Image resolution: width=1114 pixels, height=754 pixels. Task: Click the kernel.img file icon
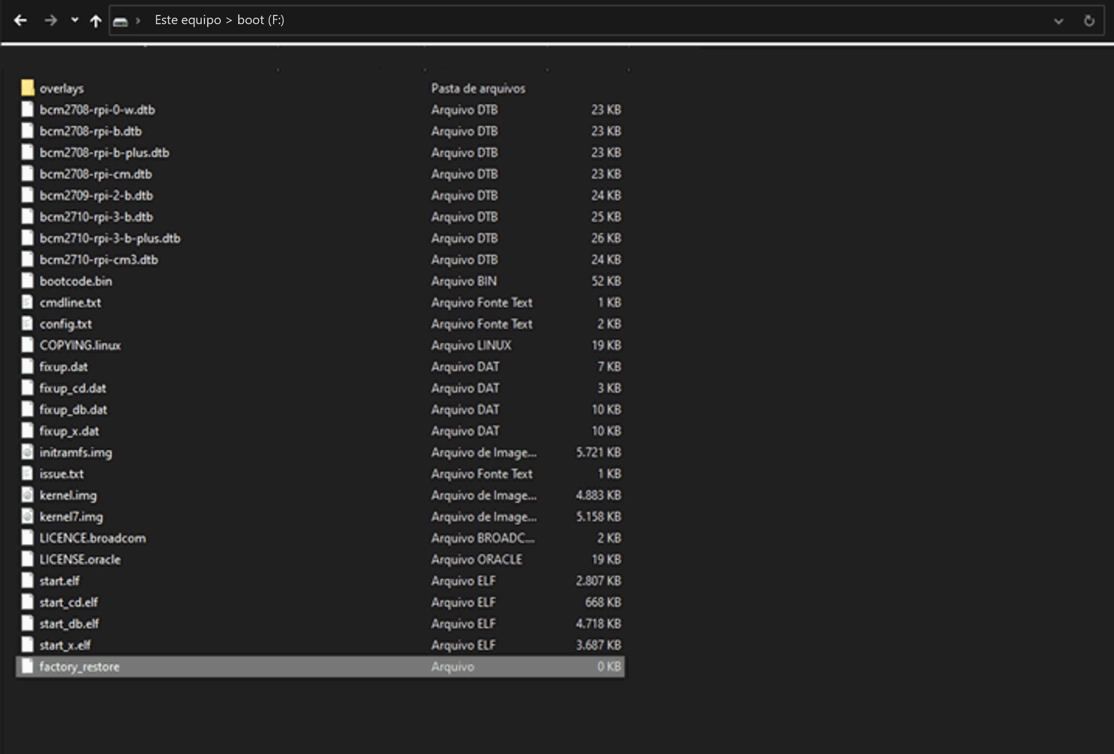27,495
